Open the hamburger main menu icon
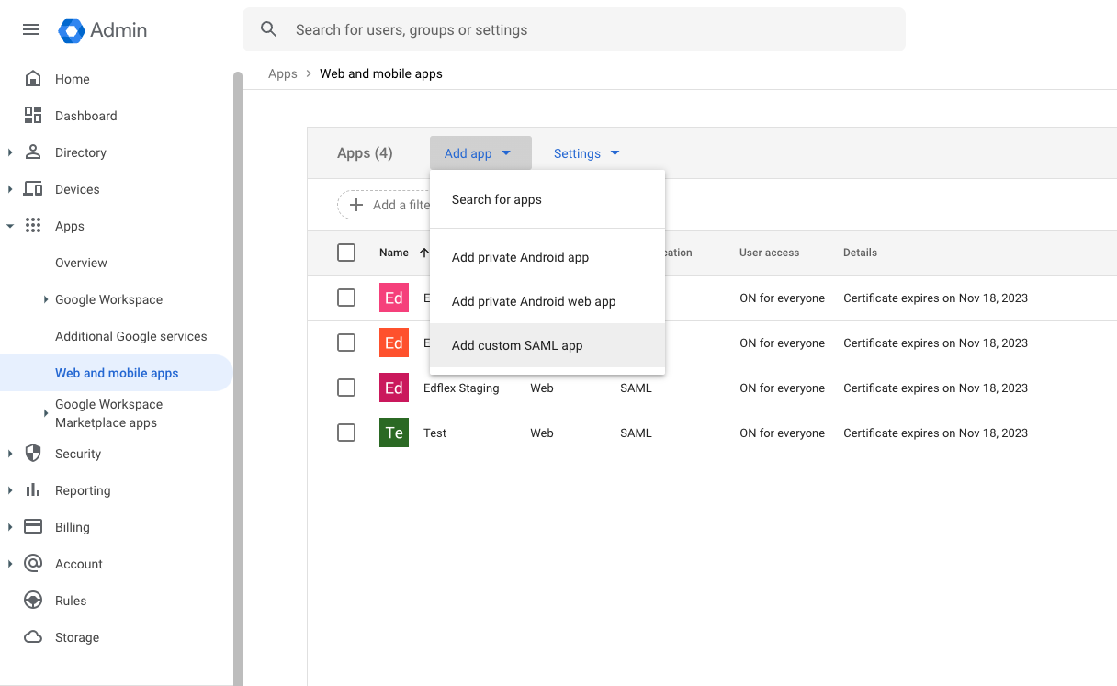The width and height of the screenshot is (1117, 686). coord(31,29)
